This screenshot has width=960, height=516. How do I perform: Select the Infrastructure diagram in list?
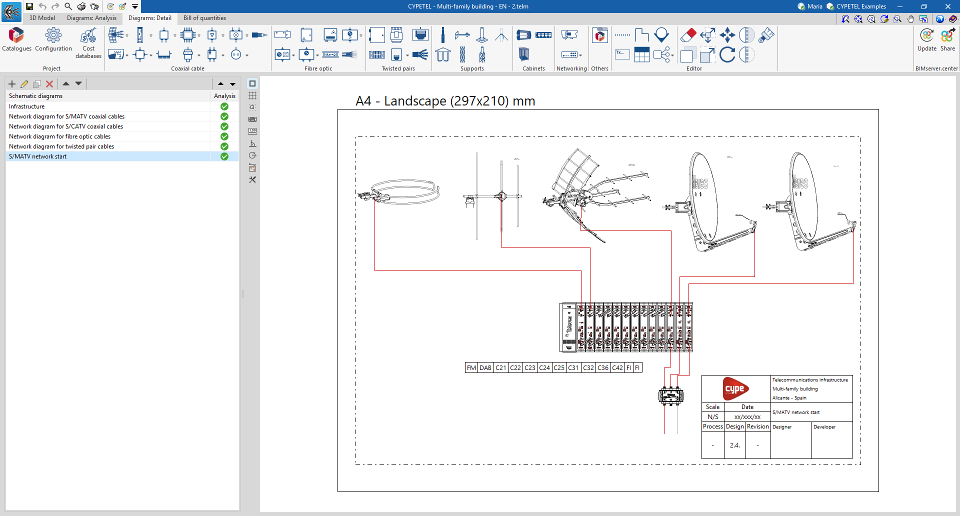tap(27, 106)
